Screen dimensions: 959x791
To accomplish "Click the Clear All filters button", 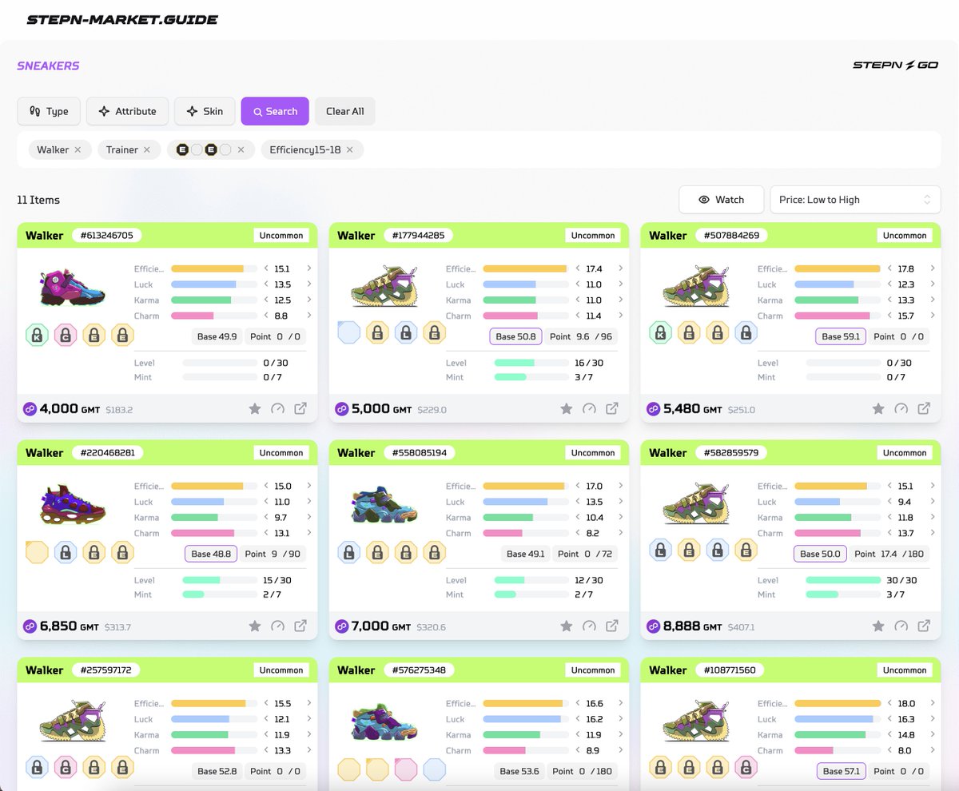I will pos(344,111).
